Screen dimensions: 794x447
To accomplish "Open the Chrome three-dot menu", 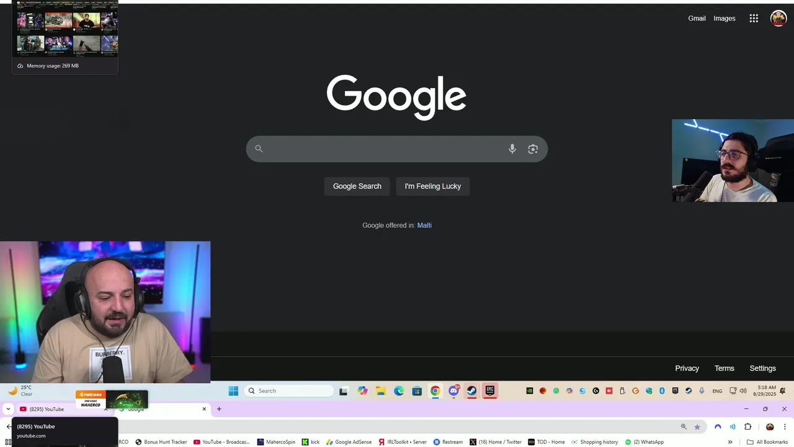I will point(785,427).
